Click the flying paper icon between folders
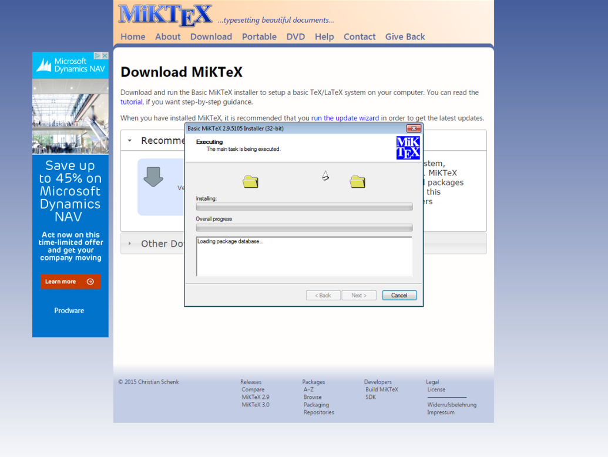The width and height of the screenshot is (608, 457). (x=325, y=175)
